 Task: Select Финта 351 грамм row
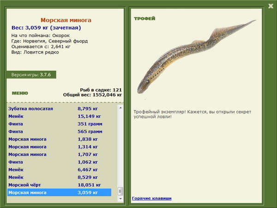click(x=60, y=124)
